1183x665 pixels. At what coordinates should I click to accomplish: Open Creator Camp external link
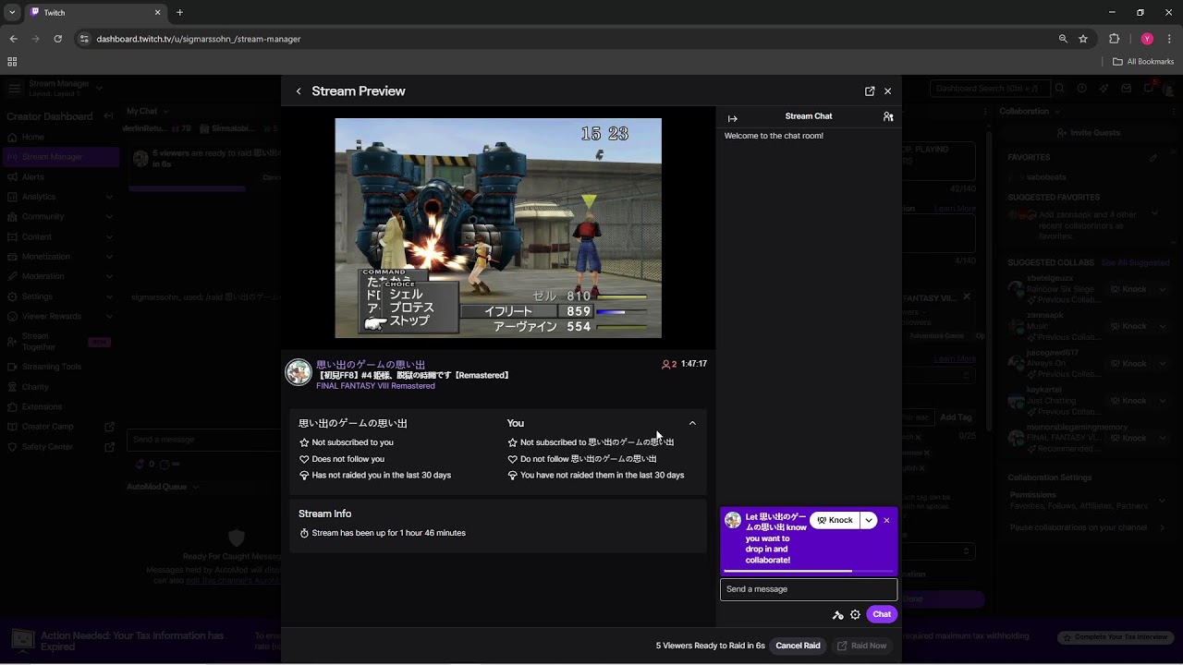point(61,427)
